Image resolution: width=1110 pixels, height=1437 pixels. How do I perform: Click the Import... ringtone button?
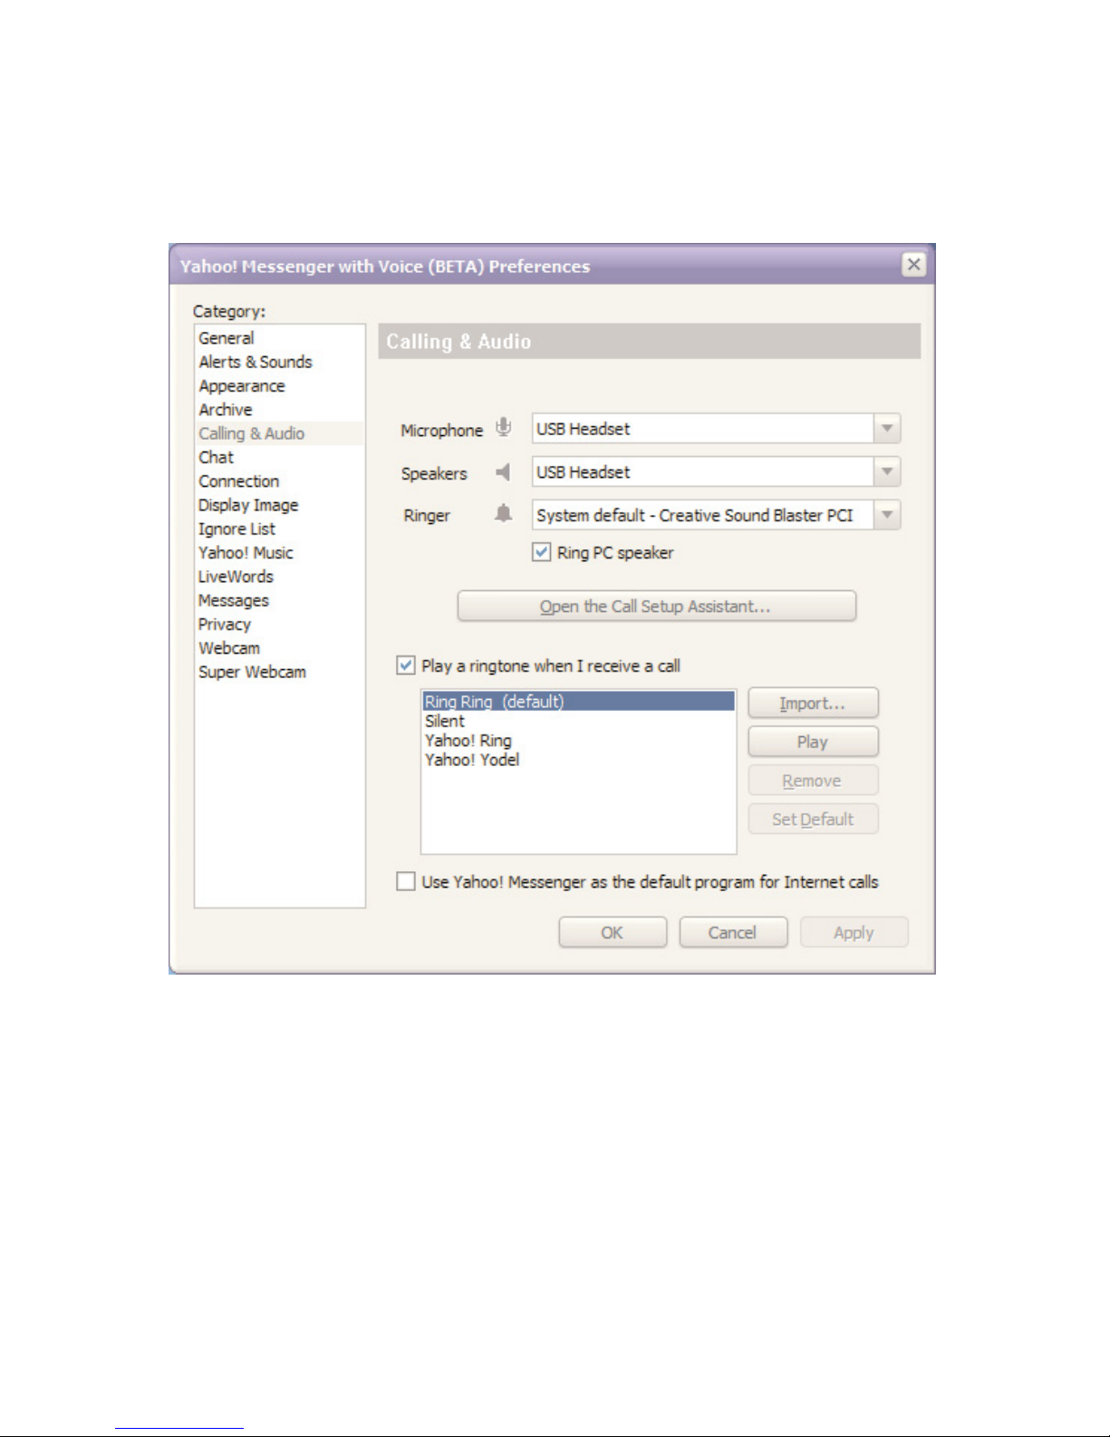point(813,704)
